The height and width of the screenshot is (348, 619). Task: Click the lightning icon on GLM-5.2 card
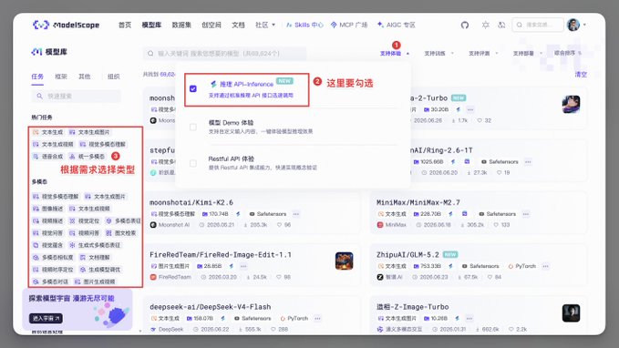(x=450, y=266)
